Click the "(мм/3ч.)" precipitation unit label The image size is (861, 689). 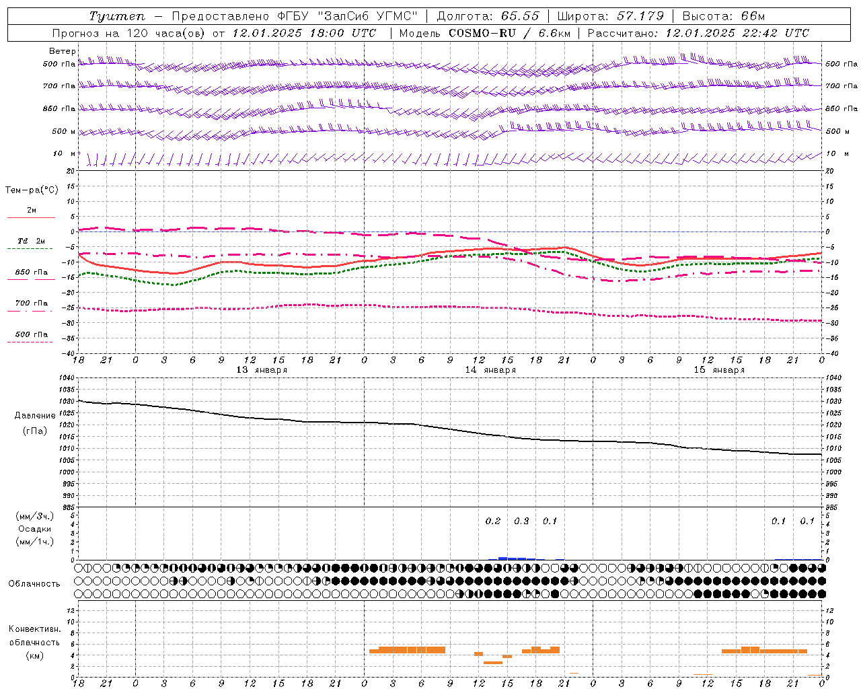pyautogui.click(x=35, y=517)
